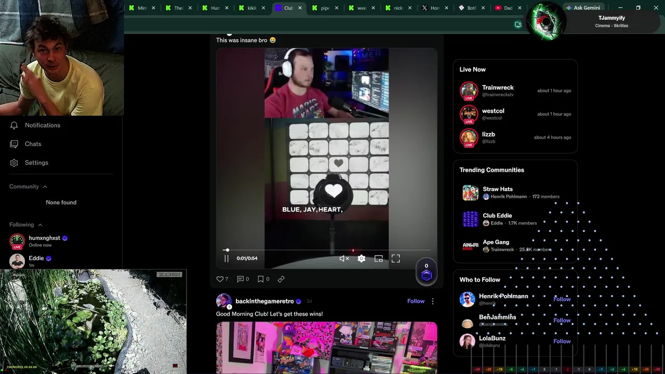Follow backinthegameretro
Image resolution: width=665 pixels, height=374 pixels.
[416, 301]
